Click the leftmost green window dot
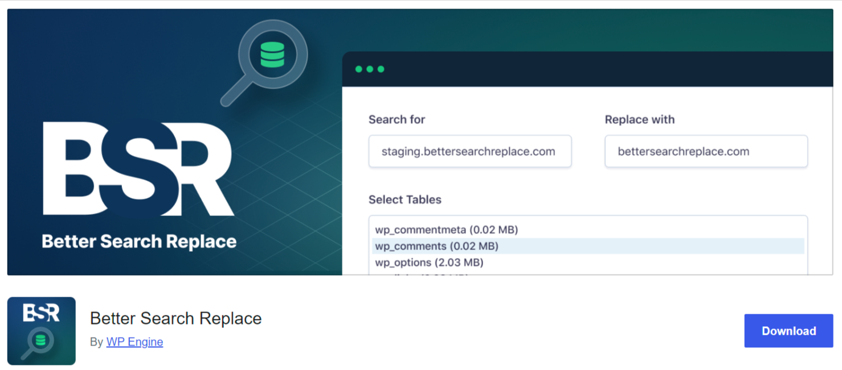The height and width of the screenshot is (370, 842). point(359,69)
